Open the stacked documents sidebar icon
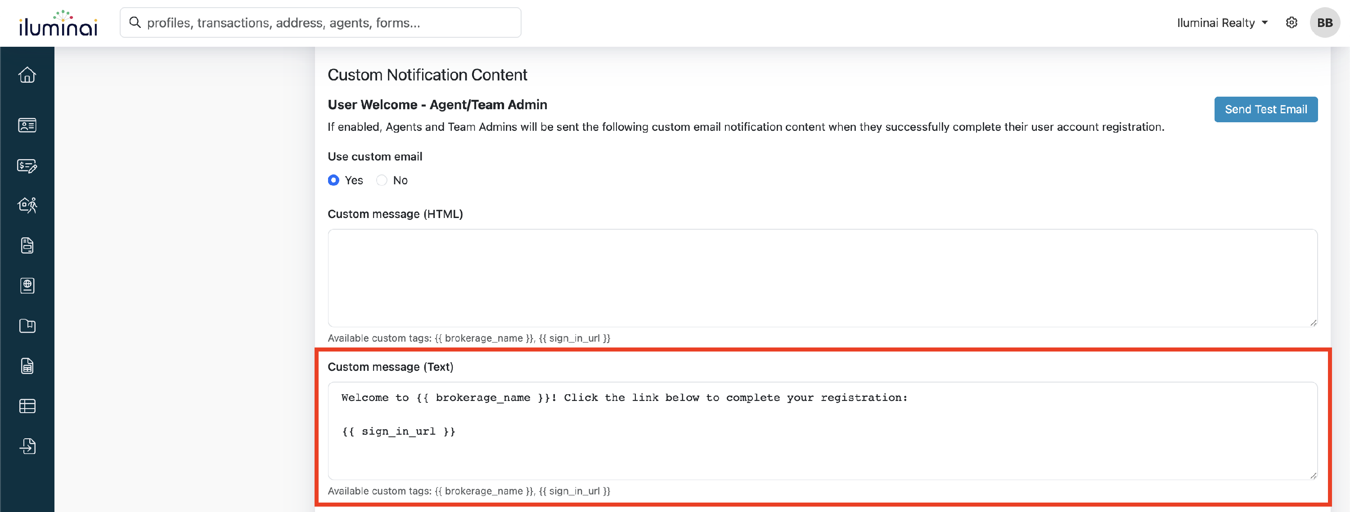The height and width of the screenshot is (512, 1350). click(x=27, y=245)
